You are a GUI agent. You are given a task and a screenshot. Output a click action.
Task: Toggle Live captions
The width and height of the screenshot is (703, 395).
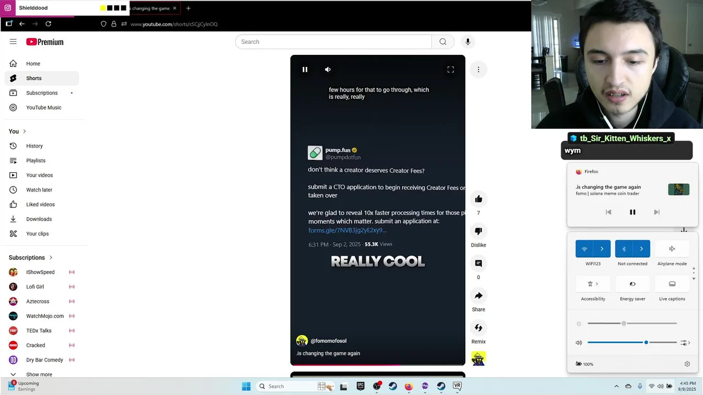672,284
